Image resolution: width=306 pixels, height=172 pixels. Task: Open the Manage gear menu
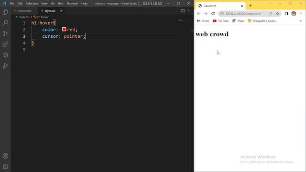5,167
